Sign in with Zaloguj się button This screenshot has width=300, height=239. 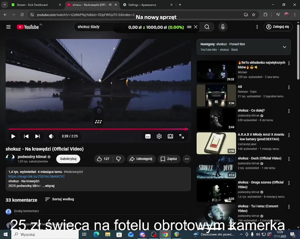278,27
